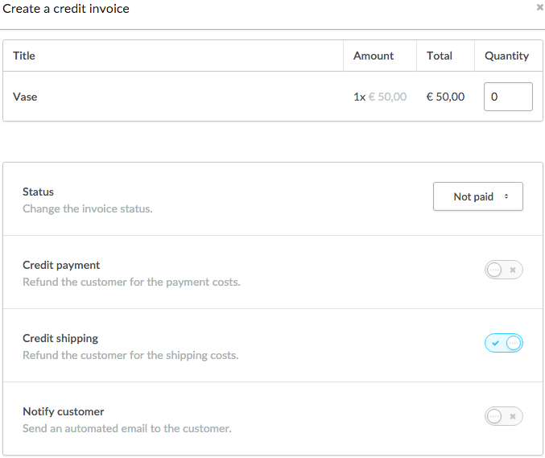Select the Quantity column header

[507, 56]
